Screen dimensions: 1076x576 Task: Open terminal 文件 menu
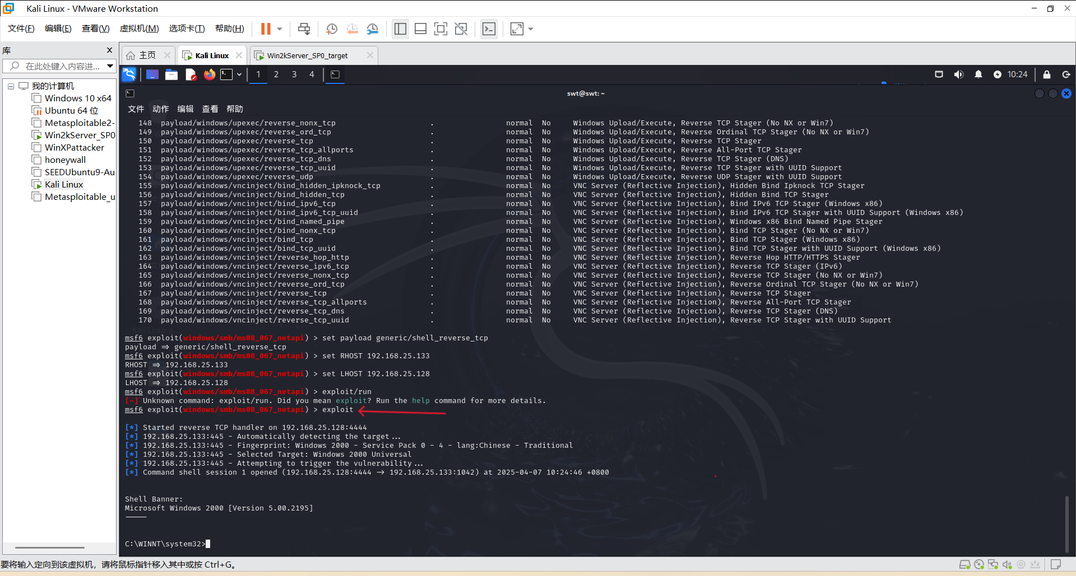[x=136, y=109]
